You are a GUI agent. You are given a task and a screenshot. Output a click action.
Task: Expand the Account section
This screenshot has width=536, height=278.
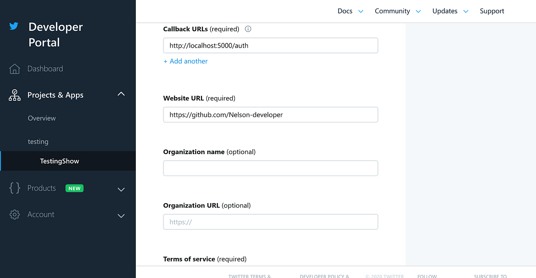[121, 216]
